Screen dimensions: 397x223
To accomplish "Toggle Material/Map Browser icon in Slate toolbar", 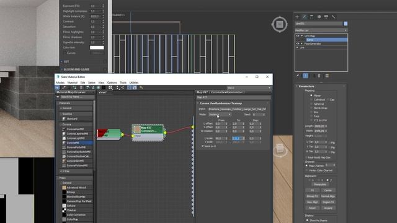I will [129, 87].
